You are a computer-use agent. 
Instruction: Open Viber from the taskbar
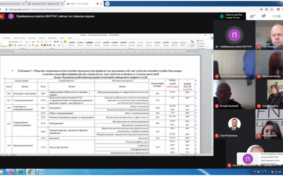point(11,172)
